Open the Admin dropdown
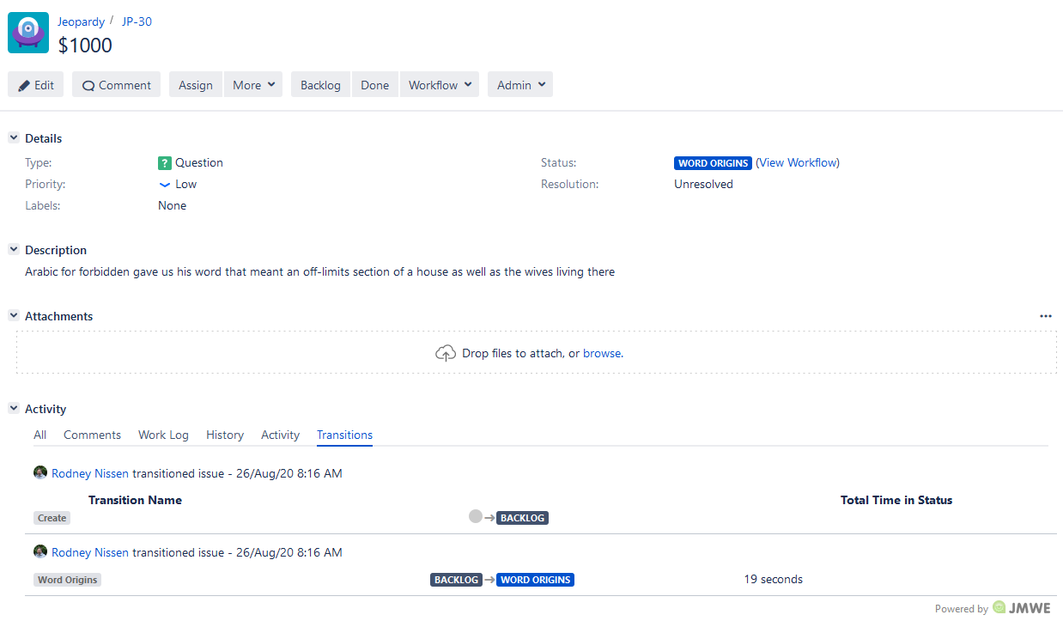 519,84
